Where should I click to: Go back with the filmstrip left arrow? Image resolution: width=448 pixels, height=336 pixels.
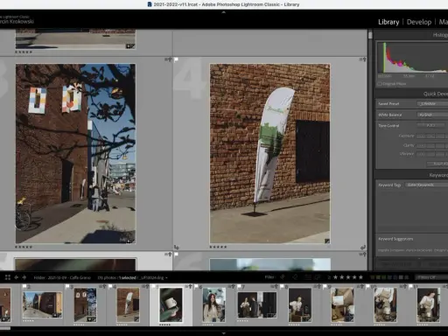17,277
